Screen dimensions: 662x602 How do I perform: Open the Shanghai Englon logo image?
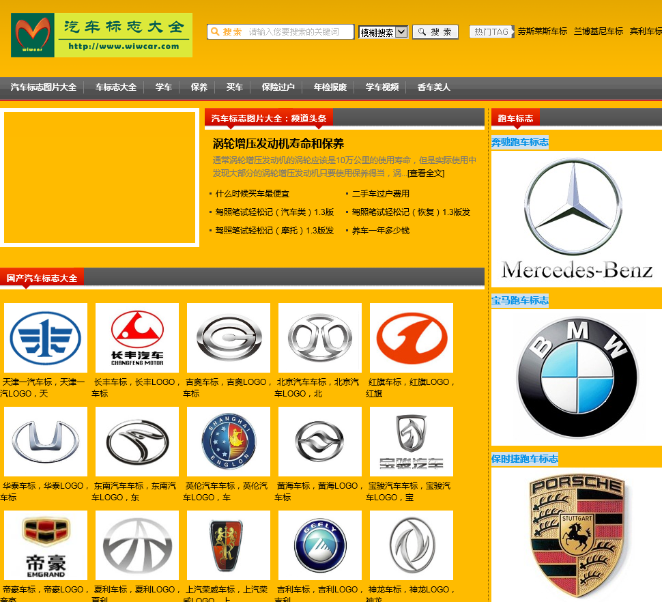point(229,442)
